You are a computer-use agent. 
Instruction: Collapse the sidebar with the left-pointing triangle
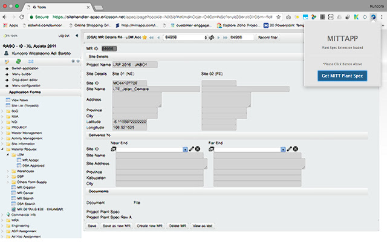tap(77, 36)
